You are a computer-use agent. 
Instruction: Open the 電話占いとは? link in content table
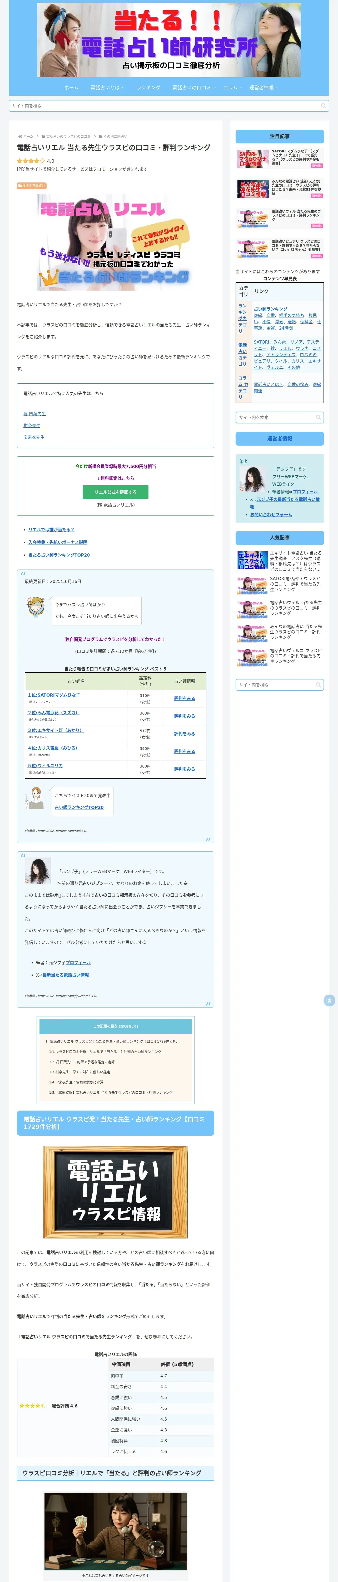point(269,384)
